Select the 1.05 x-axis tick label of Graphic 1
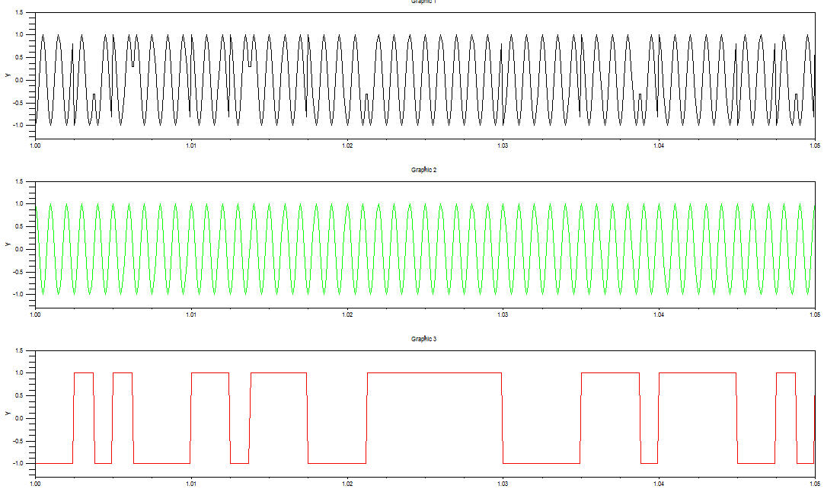840x489 pixels. [x=815, y=145]
